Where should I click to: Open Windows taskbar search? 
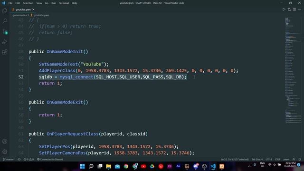[91, 166]
